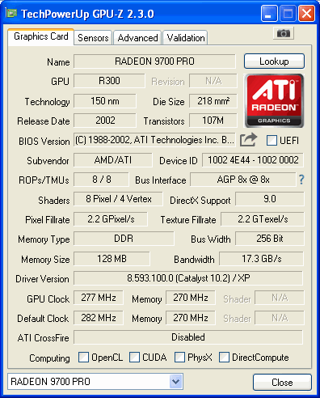This screenshot has height=398, width=320.
Task: Switch to the Graphics Card tab
Action: (40, 36)
